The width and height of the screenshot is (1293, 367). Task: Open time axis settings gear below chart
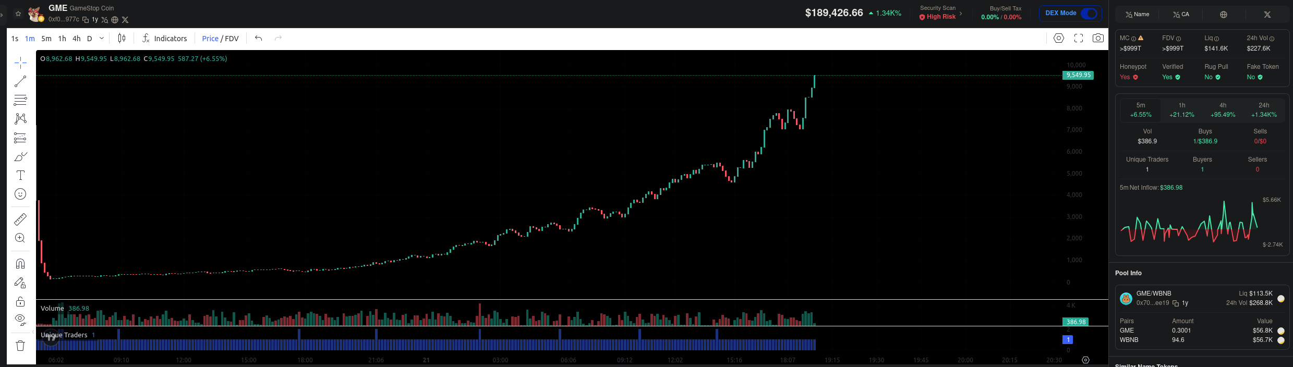tap(1085, 360)
